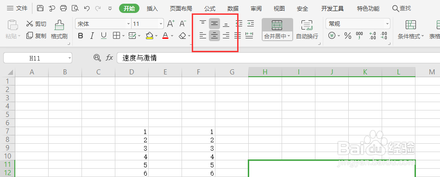Click increase indent icon
440x177 pixels.
point(250,24)
